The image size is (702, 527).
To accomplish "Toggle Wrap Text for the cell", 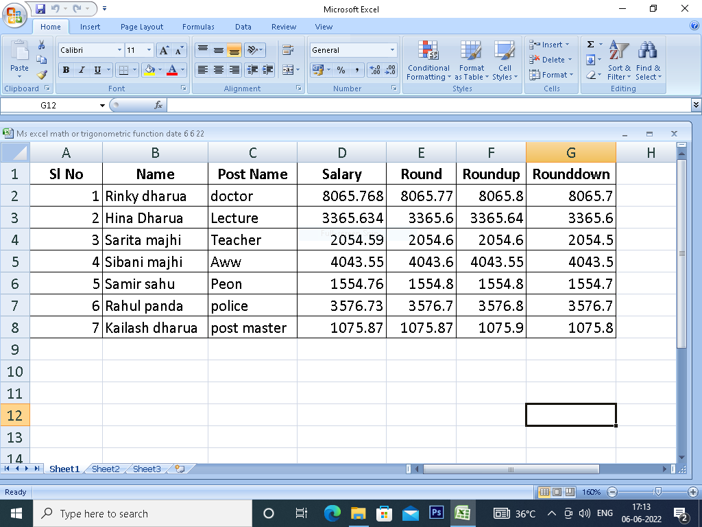I will [288, 50].
